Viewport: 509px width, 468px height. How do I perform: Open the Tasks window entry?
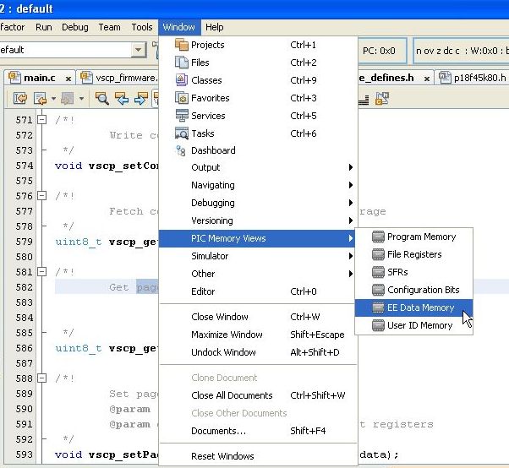coord(202,133)
